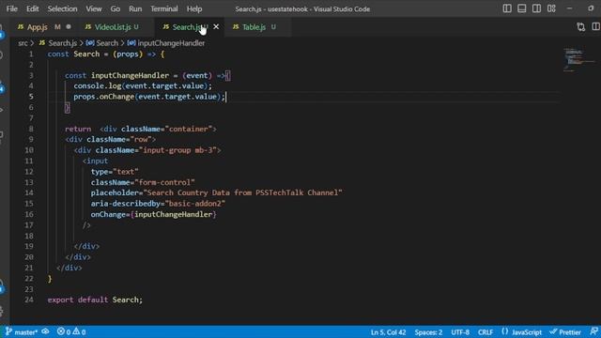Click "onChange={inputChangeHandler}" on line 16
The width and height of the screenshot is (601, 338).
click(x=154, y=214)
